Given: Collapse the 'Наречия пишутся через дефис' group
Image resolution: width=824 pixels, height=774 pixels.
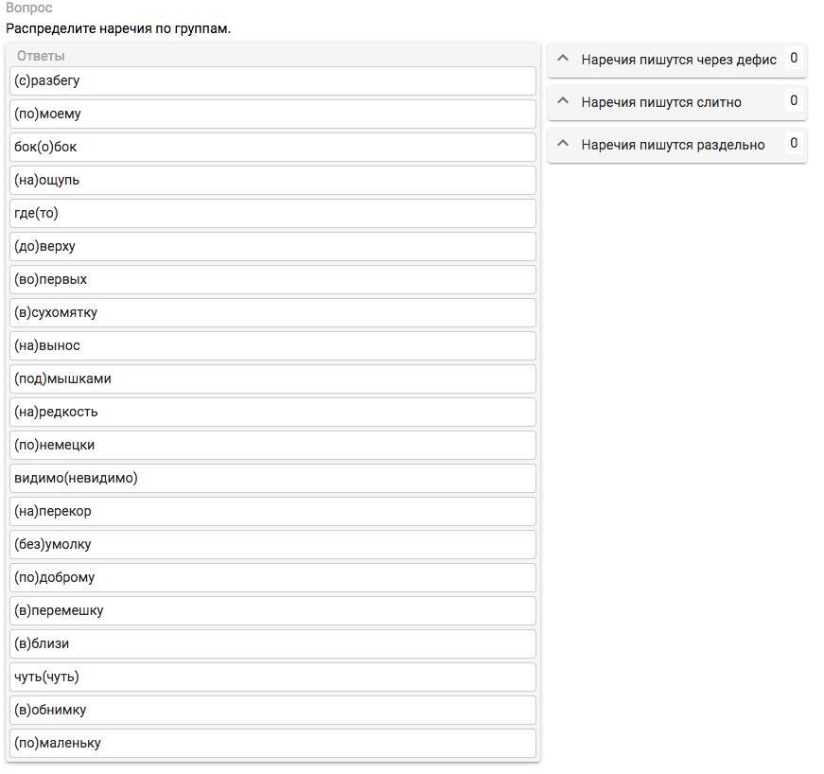Looking at the screenshot, I should pos(563,59).
